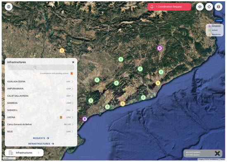Expand the REUS entry chevron

(72, 131)
